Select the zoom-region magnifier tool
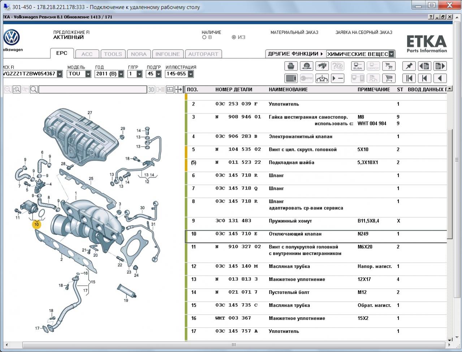Viewport: 462px width, 352px height. (16, 90)
